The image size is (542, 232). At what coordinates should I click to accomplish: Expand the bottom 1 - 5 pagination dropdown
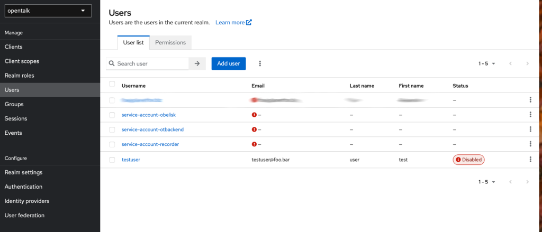point(486,182)
